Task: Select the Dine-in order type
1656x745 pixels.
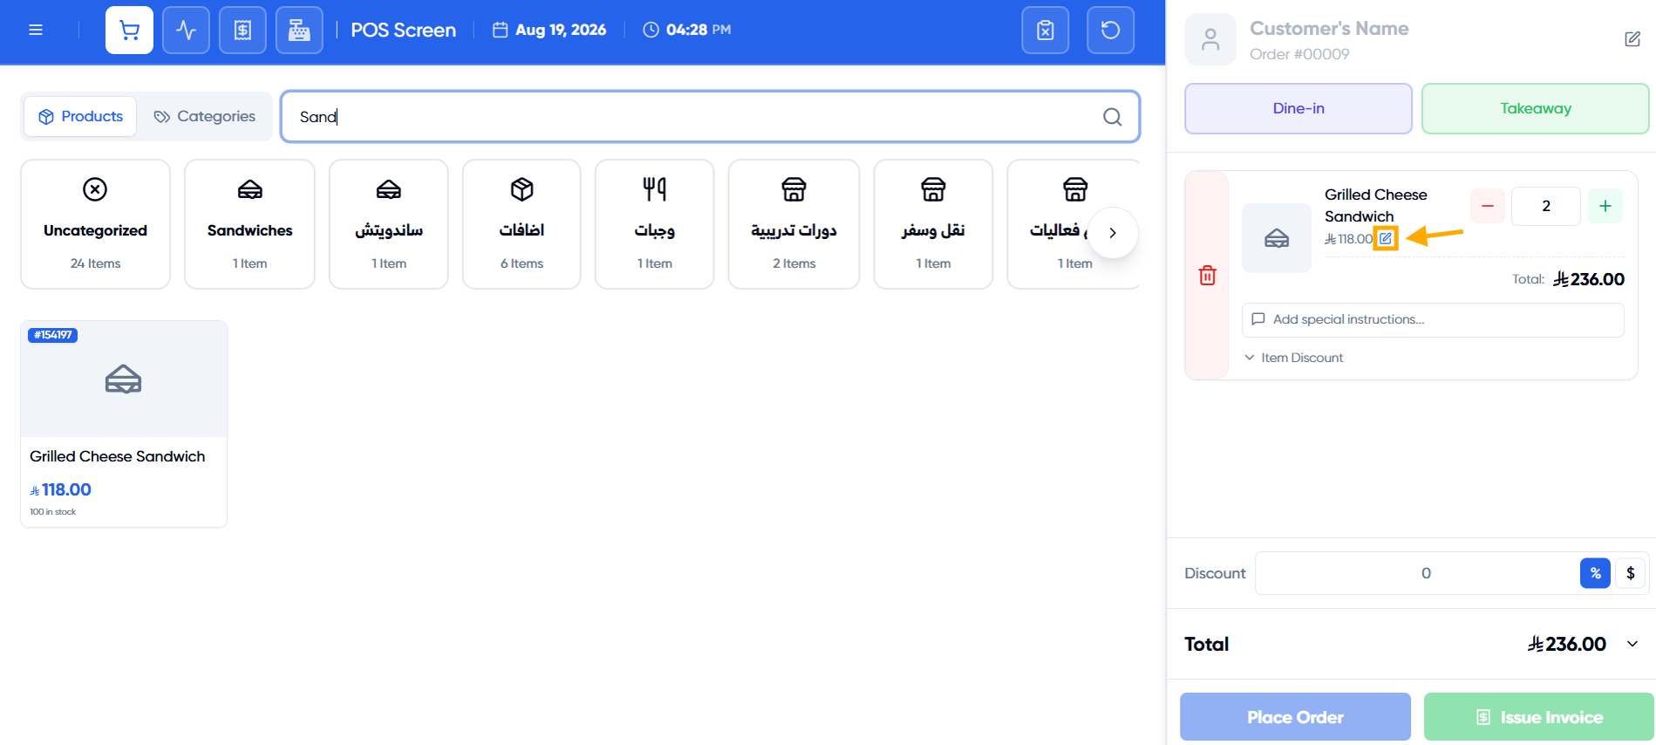Action: pyautogui.click(x=1298, y=108)
